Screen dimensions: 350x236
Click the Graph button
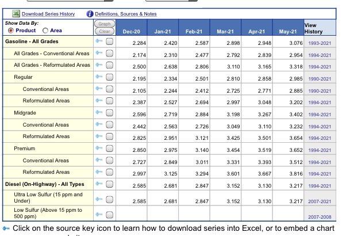tap(105, 24)
